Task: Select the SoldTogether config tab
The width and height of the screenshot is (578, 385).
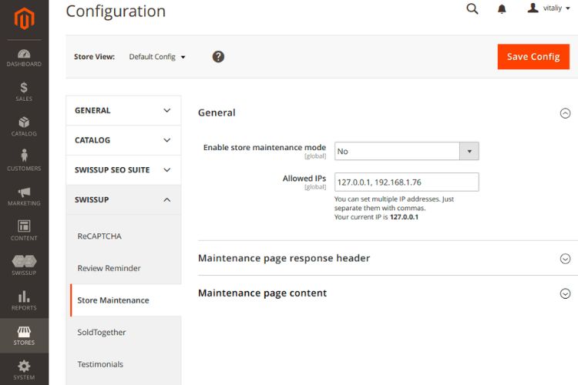Action: point(102,332)
